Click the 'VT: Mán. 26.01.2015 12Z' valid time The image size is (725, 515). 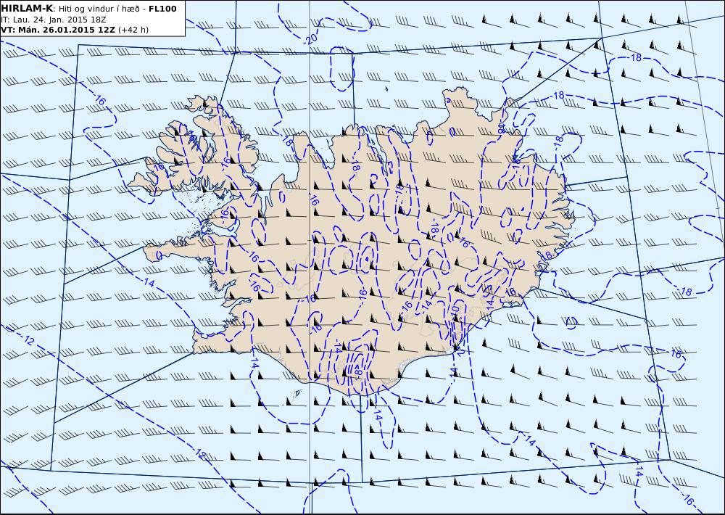click(58, 30)
